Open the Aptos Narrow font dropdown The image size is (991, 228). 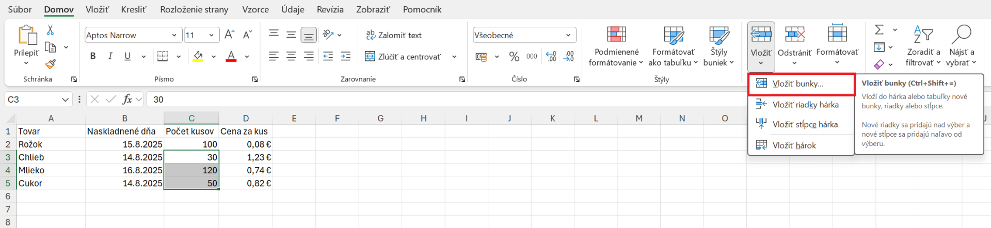click(174, 35)
